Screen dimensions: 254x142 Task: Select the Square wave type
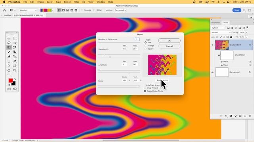146,49
